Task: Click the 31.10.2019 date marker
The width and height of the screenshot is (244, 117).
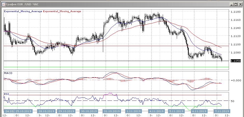Action: (112, 111)
